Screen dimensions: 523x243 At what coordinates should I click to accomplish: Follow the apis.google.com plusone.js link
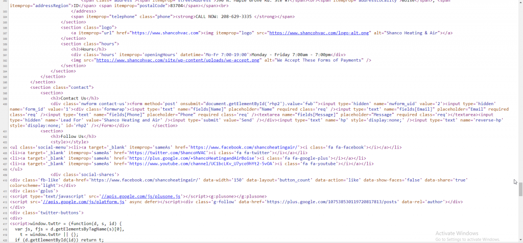click(x=140, y=197)
